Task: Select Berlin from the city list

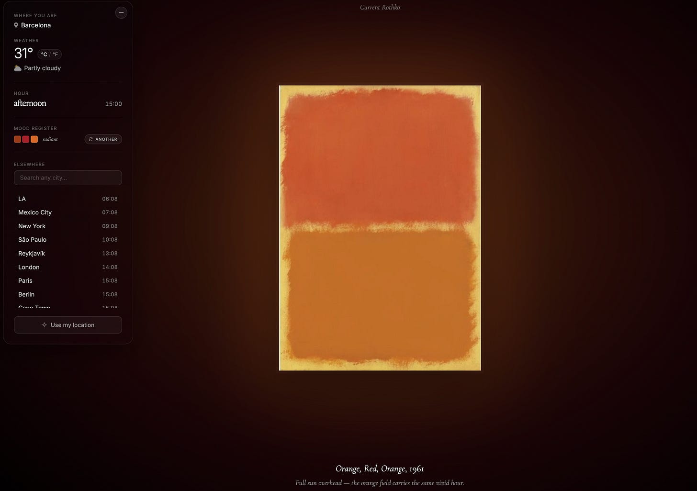Action: (68, 294)
